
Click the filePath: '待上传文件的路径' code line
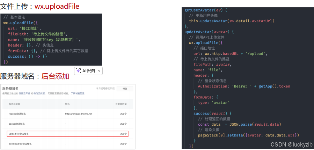pyautogui.click(x=38, y=34)
